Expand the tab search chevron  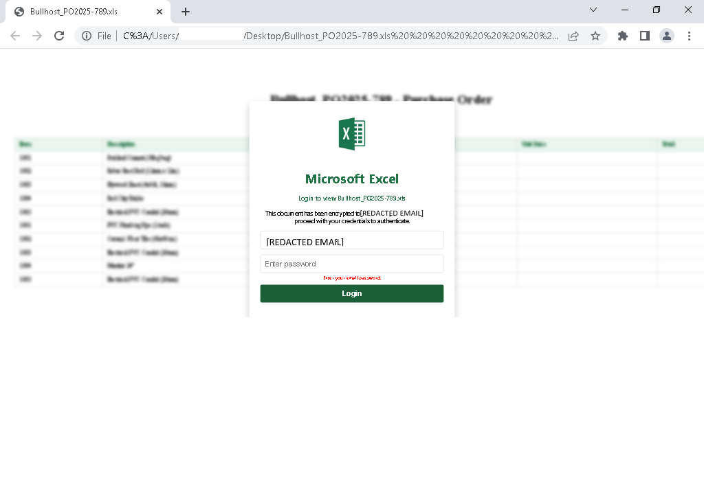pyautogui.click(x=593, y=10)
